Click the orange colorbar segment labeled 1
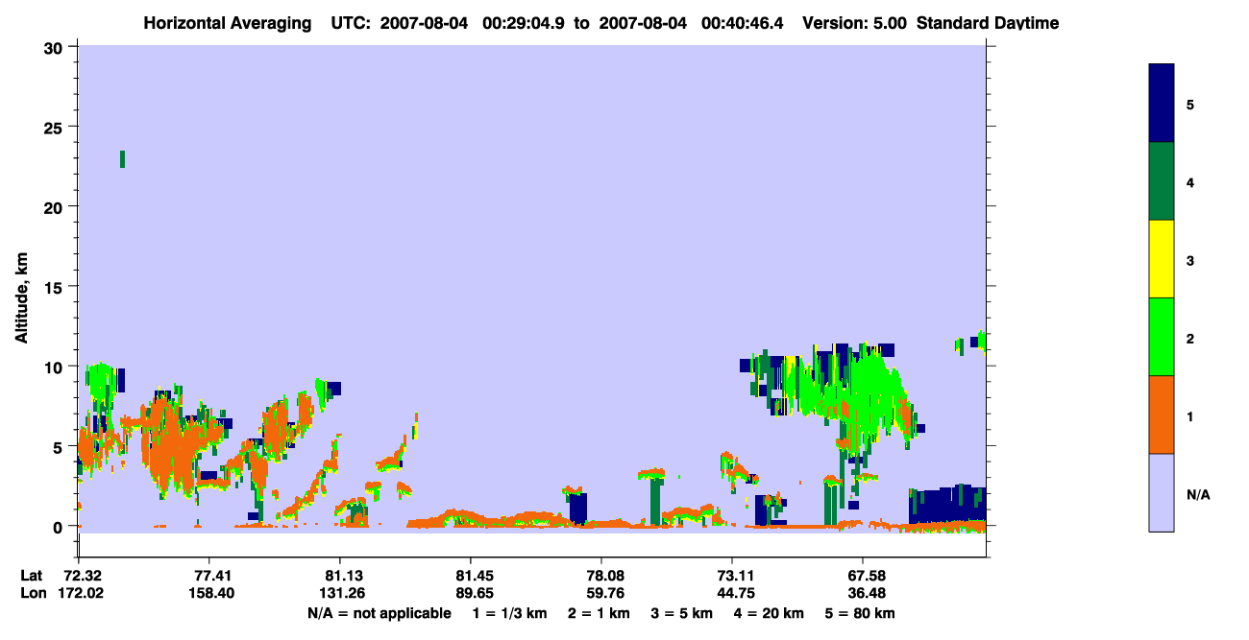1249x640 pixels. point(1162,415)
